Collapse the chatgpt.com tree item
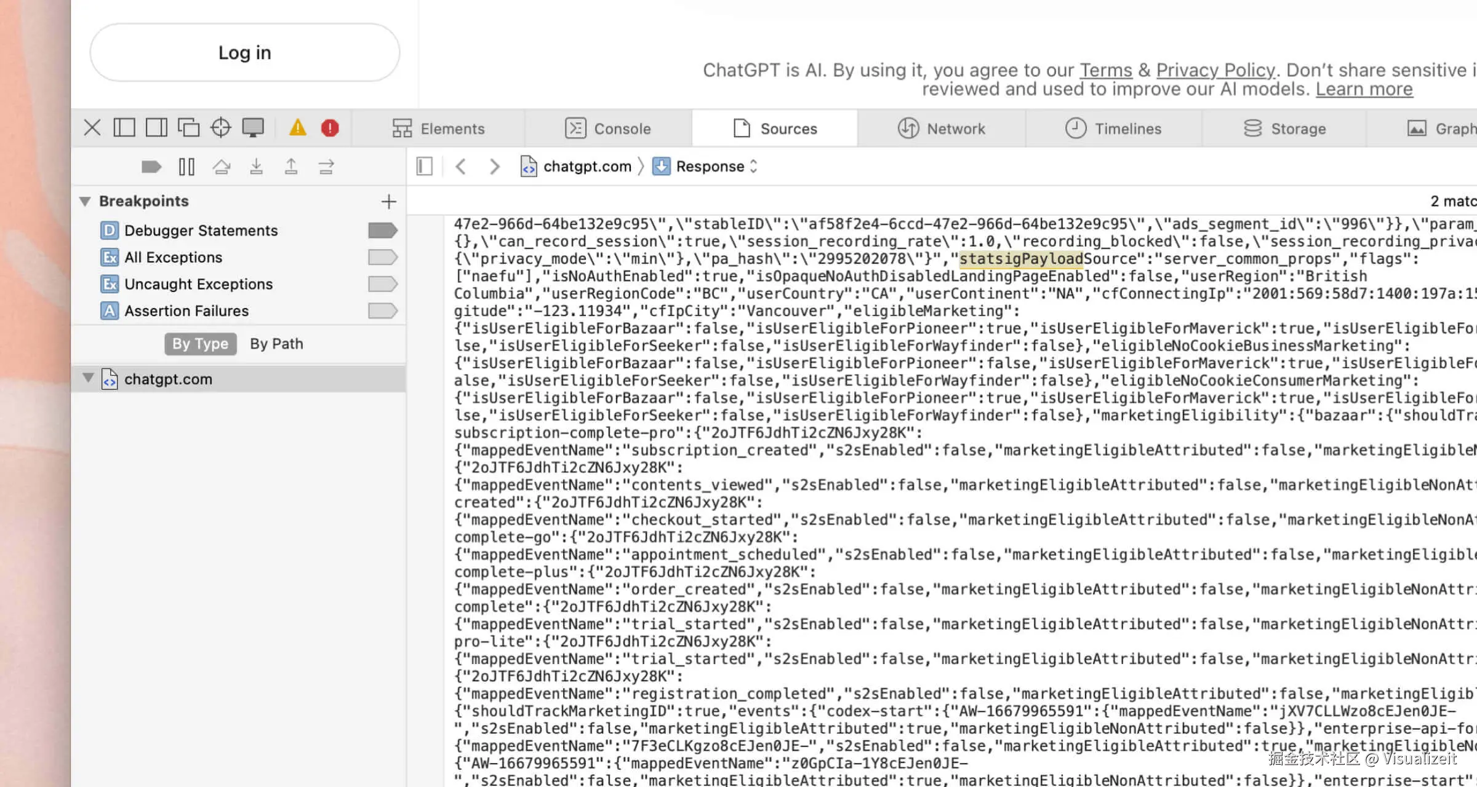 click(88, 378)
